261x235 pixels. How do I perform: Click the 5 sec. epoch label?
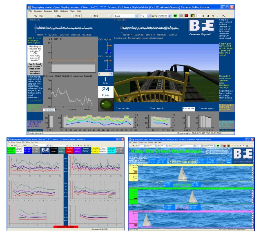122,108
